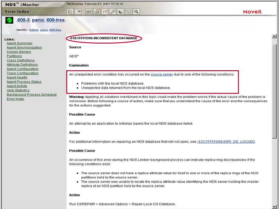
Task: View Agent Activity link
Action: (x=17, y=86)
